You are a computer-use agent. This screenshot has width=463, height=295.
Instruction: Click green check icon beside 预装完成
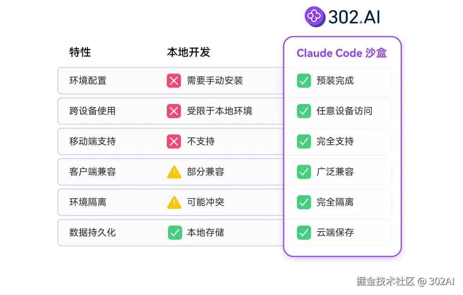(x=304, y=81)
